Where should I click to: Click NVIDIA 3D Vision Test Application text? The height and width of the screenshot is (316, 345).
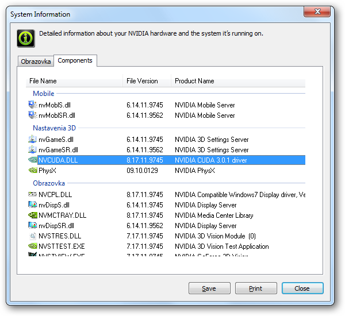point(222,246)
